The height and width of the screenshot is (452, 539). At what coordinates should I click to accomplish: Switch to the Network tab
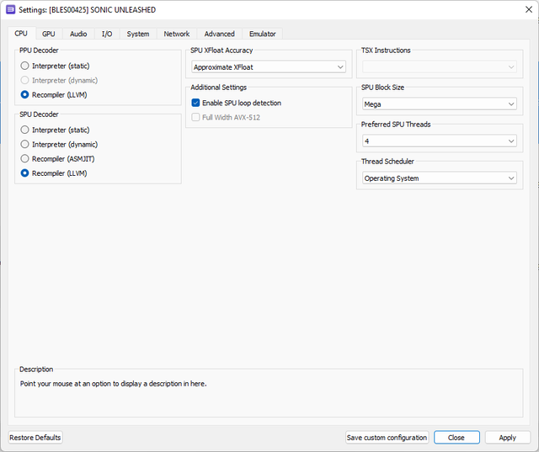(x=177, y=34)
